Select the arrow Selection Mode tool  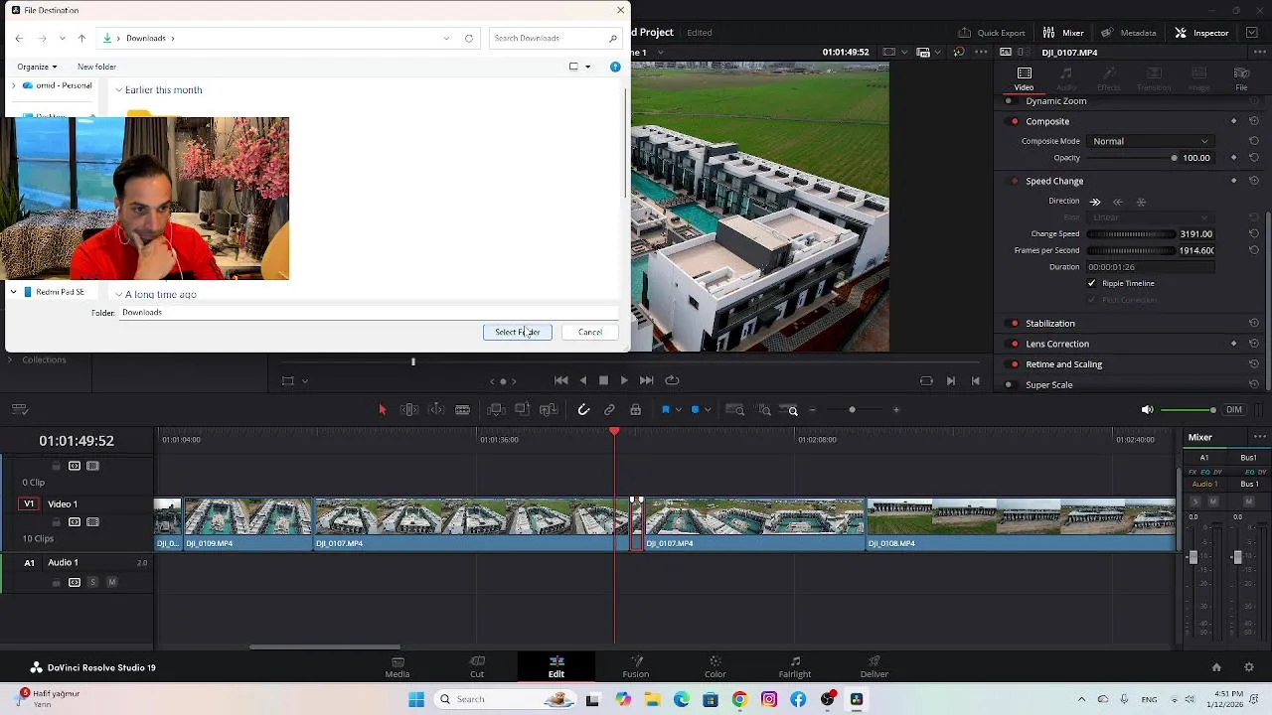(x=383, y=410)
